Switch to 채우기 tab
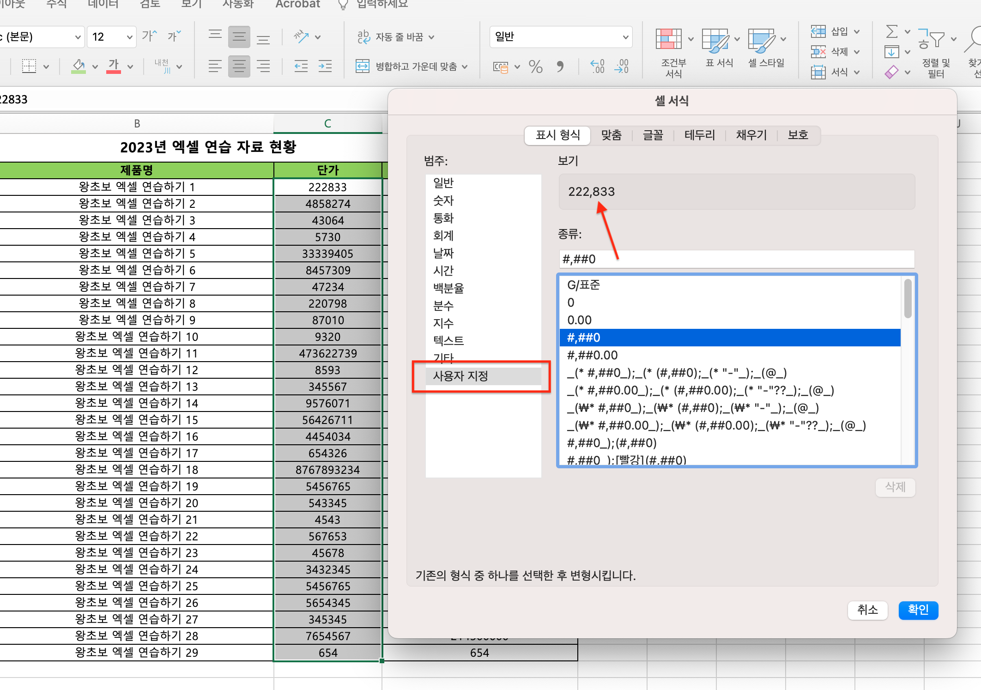This screenshot has height=690, width=981. point(751,135)
